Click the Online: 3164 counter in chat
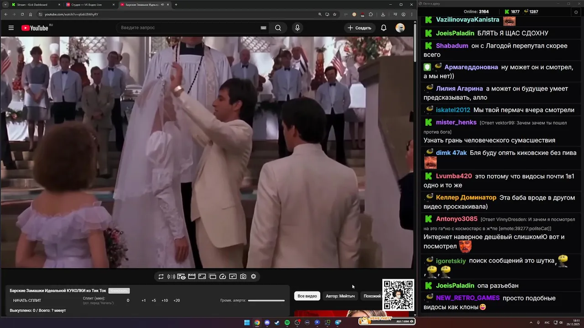This screenshot has height=328, width=584. click(476, 12)
